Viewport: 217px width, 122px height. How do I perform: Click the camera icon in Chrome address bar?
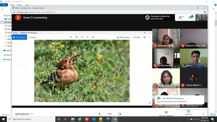(205, 12)
